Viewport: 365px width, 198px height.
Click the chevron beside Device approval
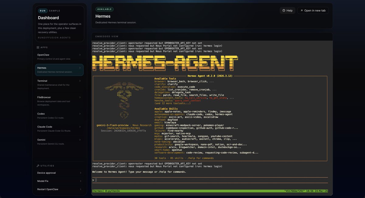(81, 173)
